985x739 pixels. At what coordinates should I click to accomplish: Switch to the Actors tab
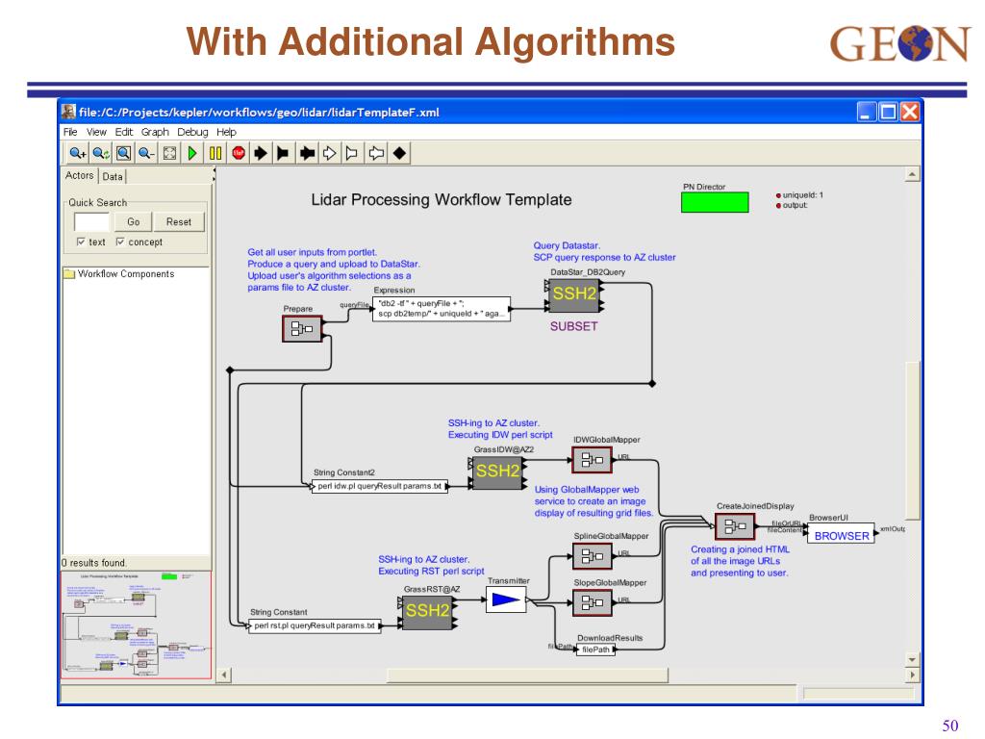[80, 176]
